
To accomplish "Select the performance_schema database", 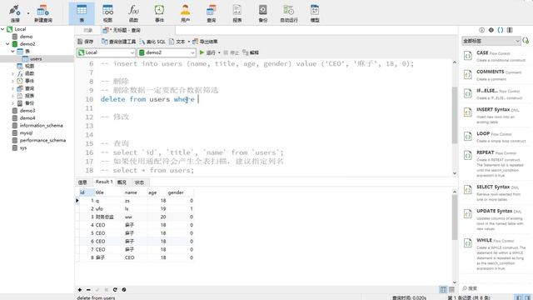I will (x=42, y=140).
